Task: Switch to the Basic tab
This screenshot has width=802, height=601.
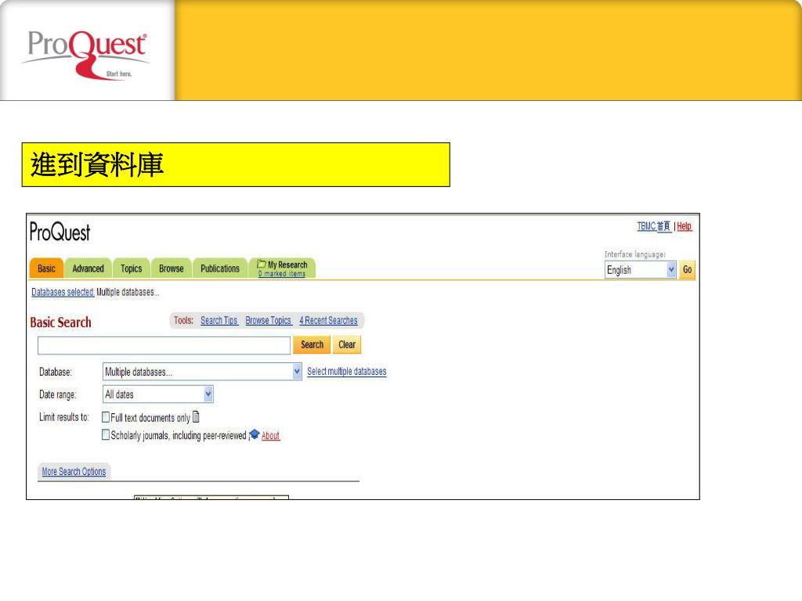Action: coord(46,268)
